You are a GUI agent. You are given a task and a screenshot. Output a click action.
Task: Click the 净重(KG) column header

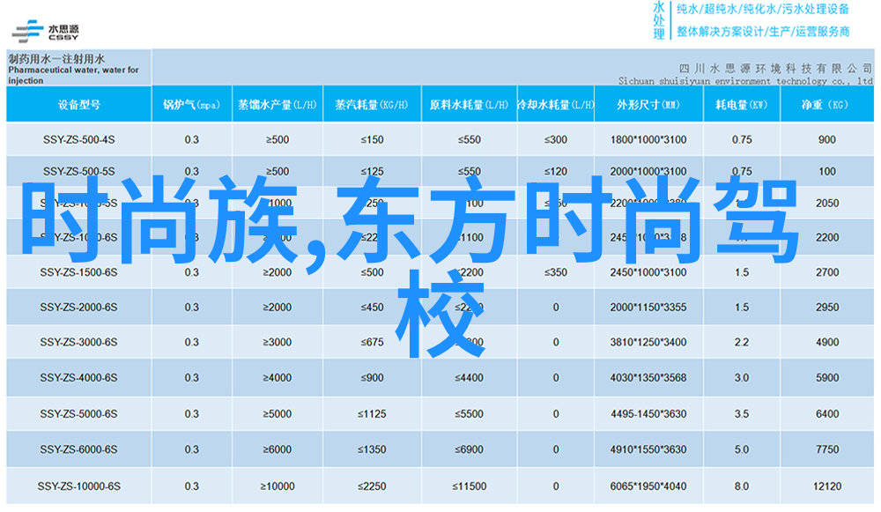(825, 105)
